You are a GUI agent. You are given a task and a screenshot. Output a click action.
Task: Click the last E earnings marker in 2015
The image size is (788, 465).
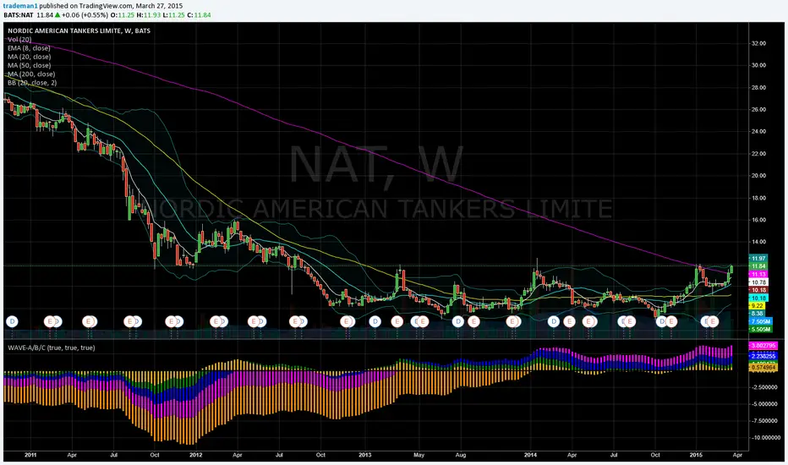(713, 321)
